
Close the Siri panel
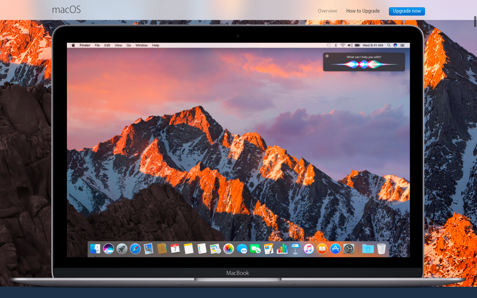click(327, 56)
